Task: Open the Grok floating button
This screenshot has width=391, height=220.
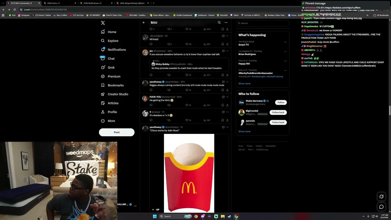Action: [381, 196]
